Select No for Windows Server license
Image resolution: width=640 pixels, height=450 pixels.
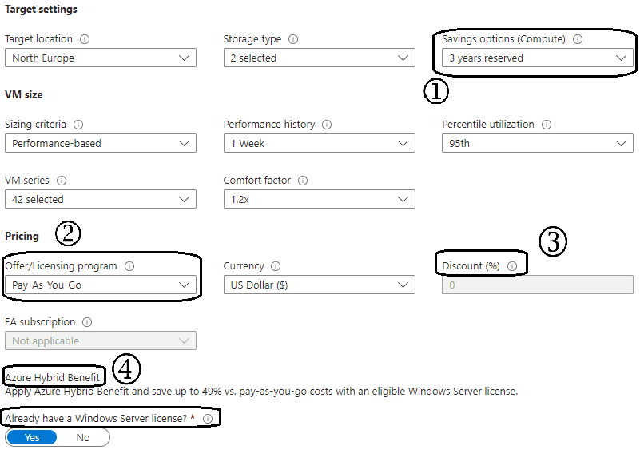click(x=83, y=438)
